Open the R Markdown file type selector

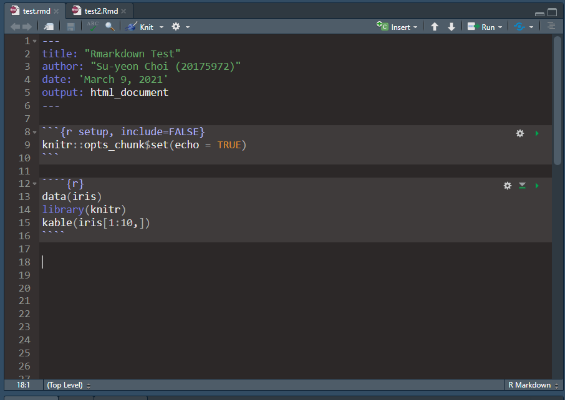(533, 385)
